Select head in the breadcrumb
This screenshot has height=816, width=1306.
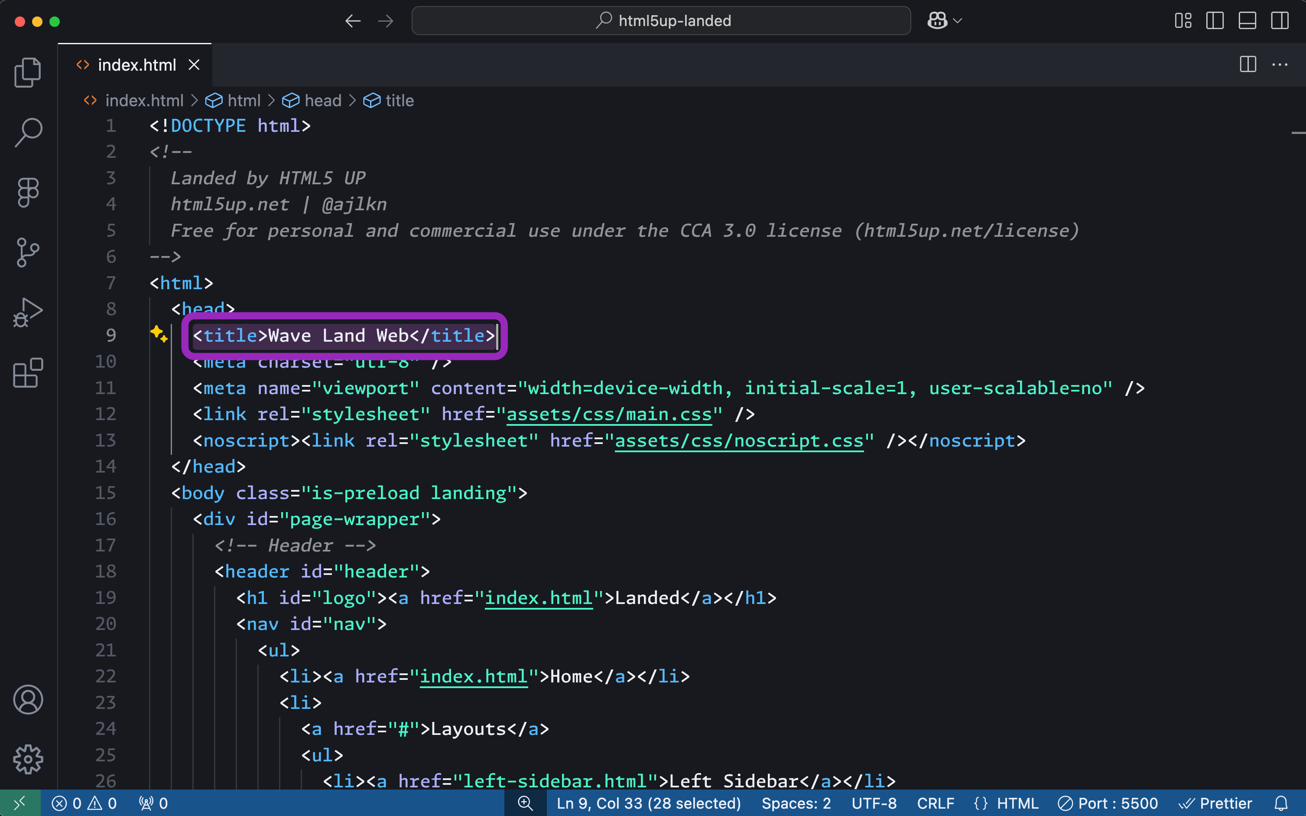[x=312, y=101]
